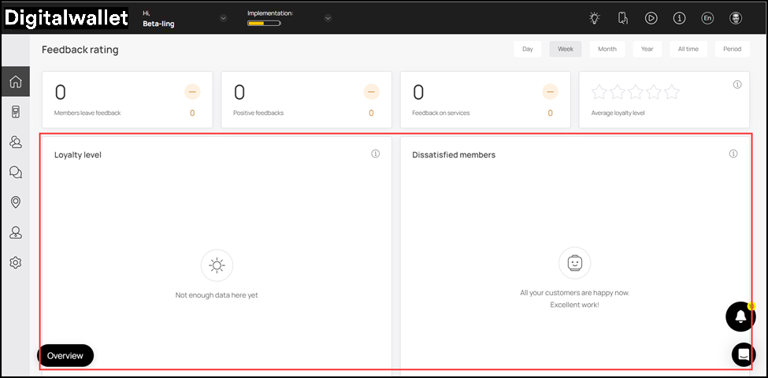The image size is (768, 378).
Task: Expand the Implementation progress dropdown
Action: pyautogui.click(x=328, y=18)
